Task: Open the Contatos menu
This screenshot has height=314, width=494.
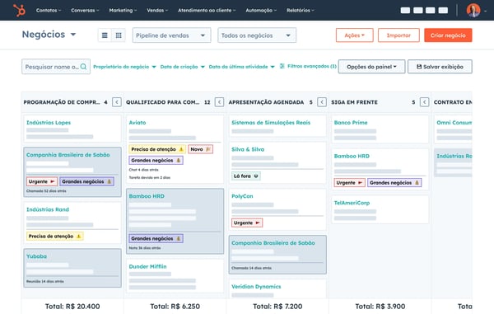Action: tap(49, 11)
